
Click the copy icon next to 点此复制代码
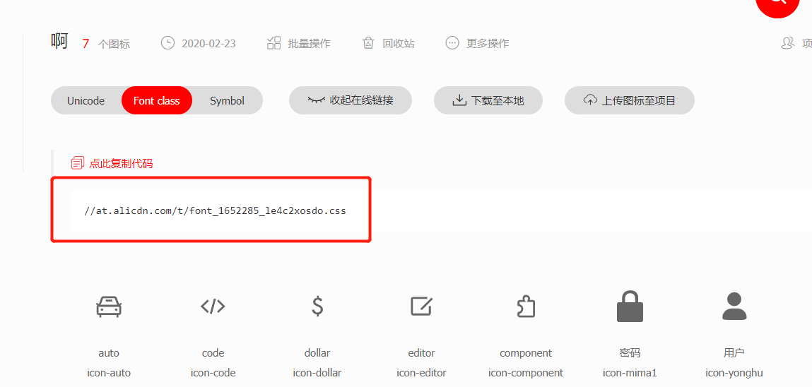77,164
